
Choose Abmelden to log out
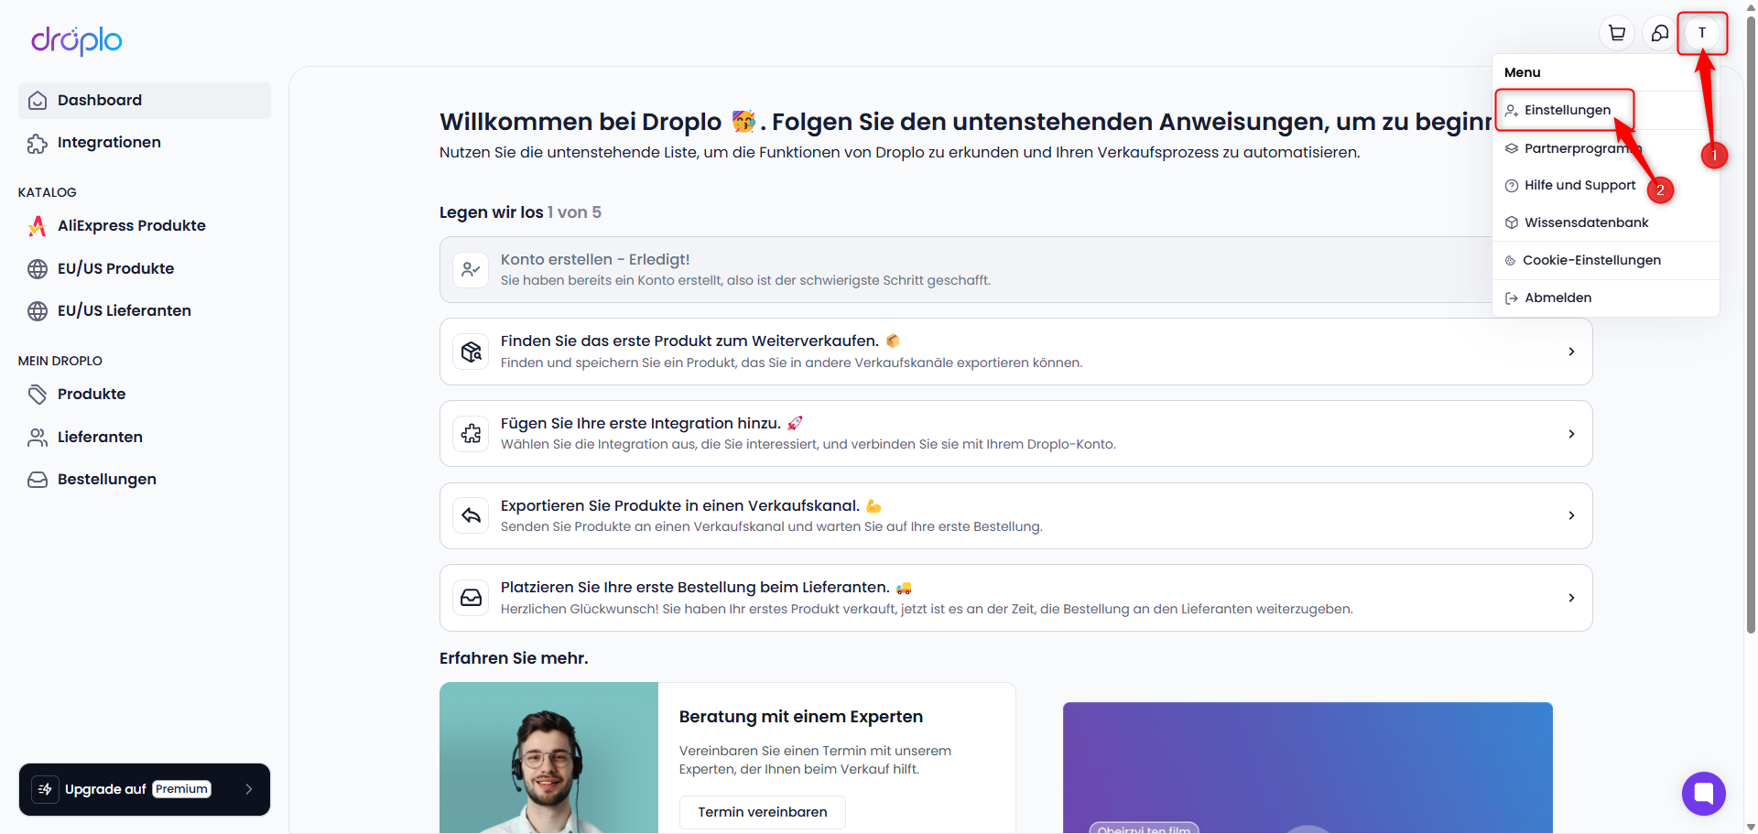1606,298
